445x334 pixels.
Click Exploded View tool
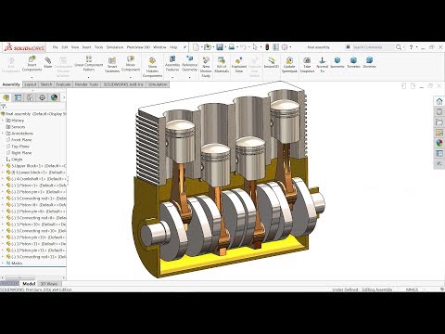(x=239, y=65)
